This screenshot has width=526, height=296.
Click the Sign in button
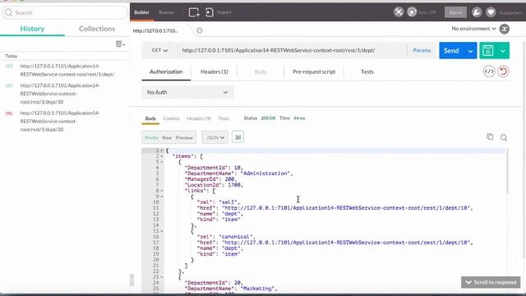(455, 12)
